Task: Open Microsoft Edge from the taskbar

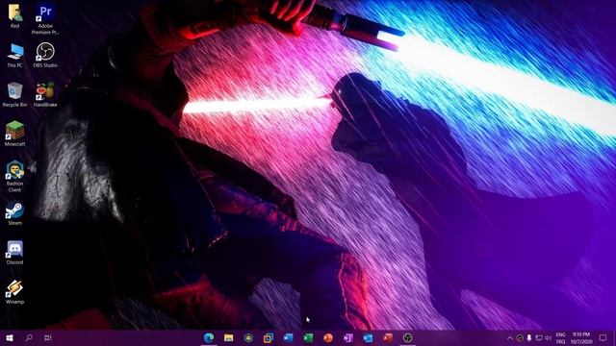Action: 209,337
